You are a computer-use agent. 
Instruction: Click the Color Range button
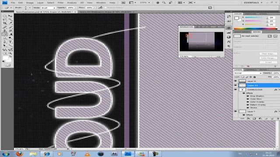tap(268, 58)
